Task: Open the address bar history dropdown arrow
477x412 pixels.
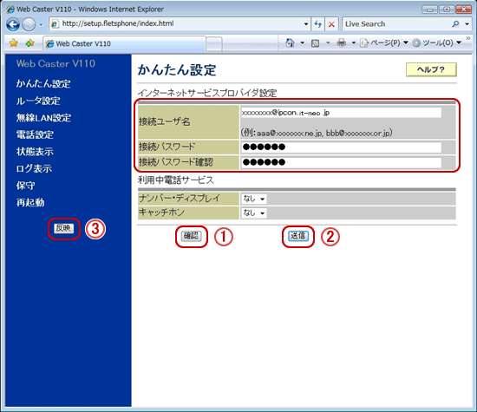Action: [x=306, y=24]
